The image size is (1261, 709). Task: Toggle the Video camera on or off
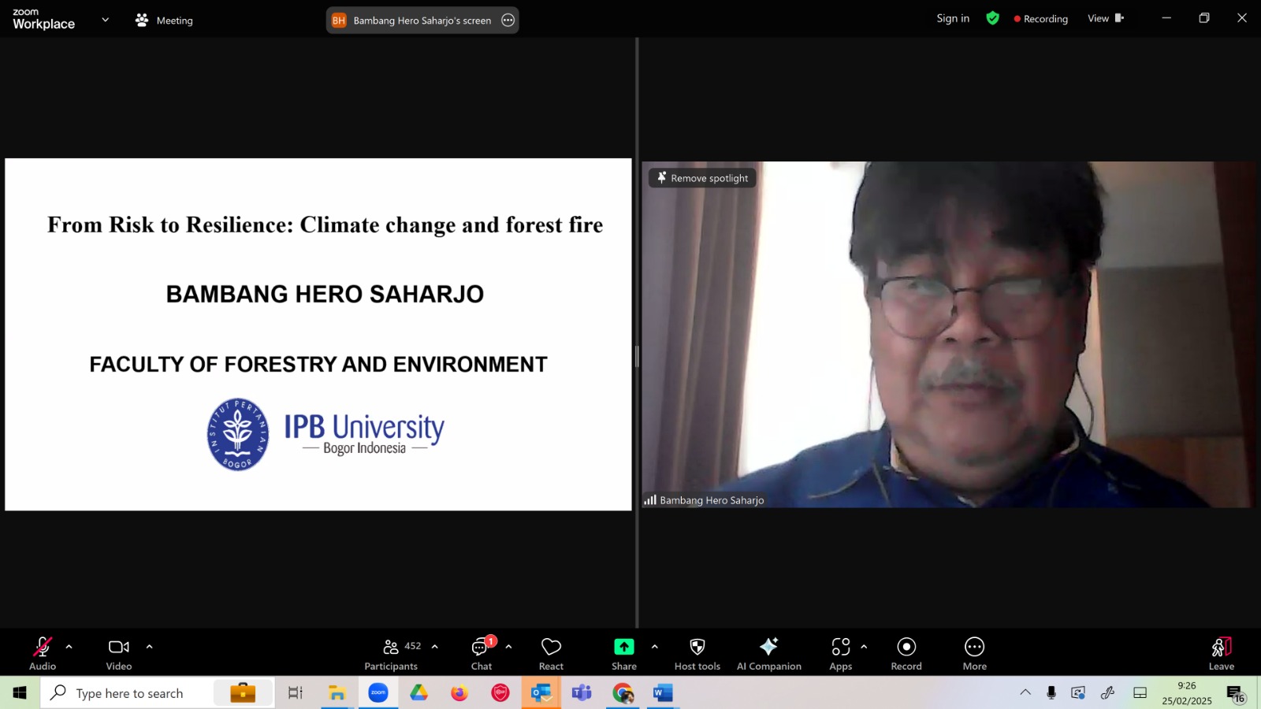pos(119,654)
